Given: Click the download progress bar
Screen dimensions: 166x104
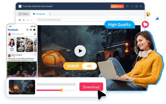Looking at the screenshot, I should (56, 90).
